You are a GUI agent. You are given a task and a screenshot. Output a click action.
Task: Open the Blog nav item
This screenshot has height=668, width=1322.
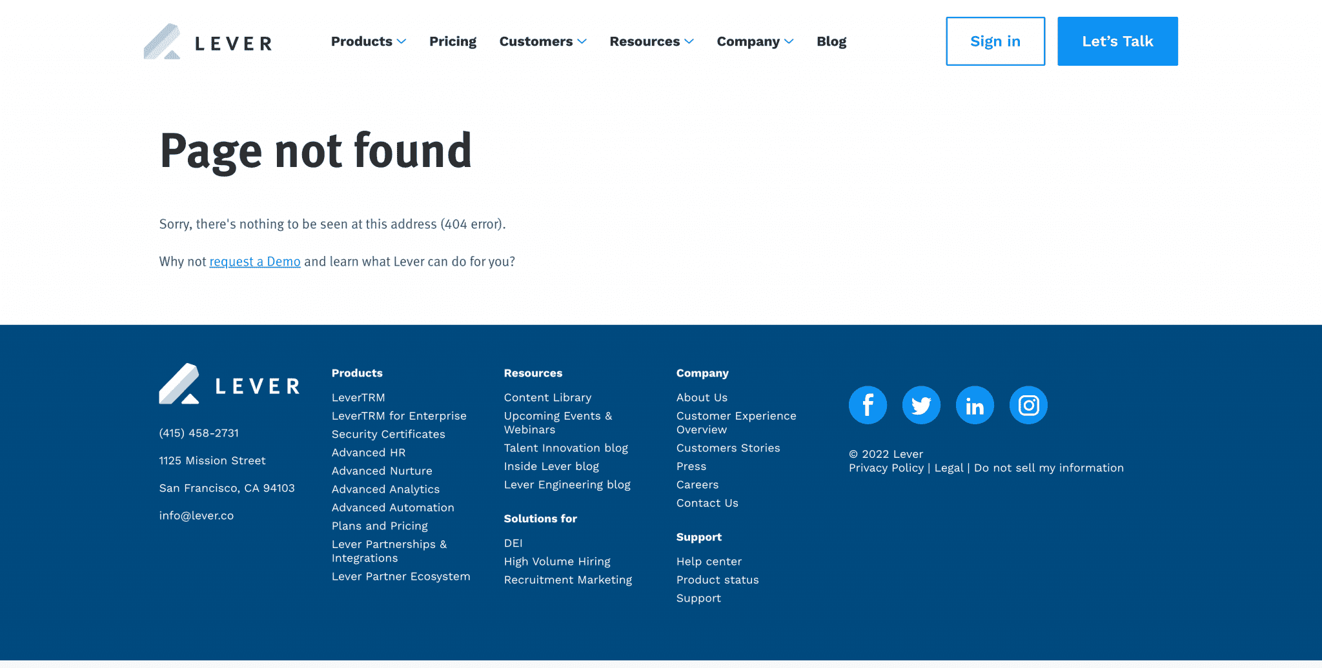831,41
